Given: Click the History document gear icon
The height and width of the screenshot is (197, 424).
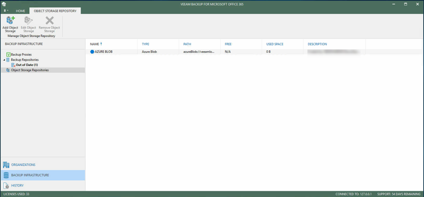Looking at the screenshot, I should tap(6, 186).
